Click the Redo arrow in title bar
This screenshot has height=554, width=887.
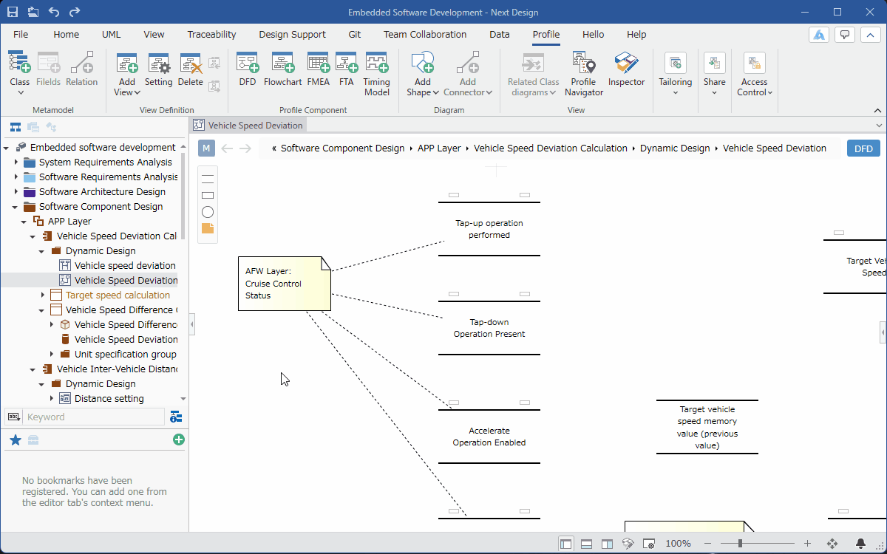pyautogui.click(x=75, y=12)
